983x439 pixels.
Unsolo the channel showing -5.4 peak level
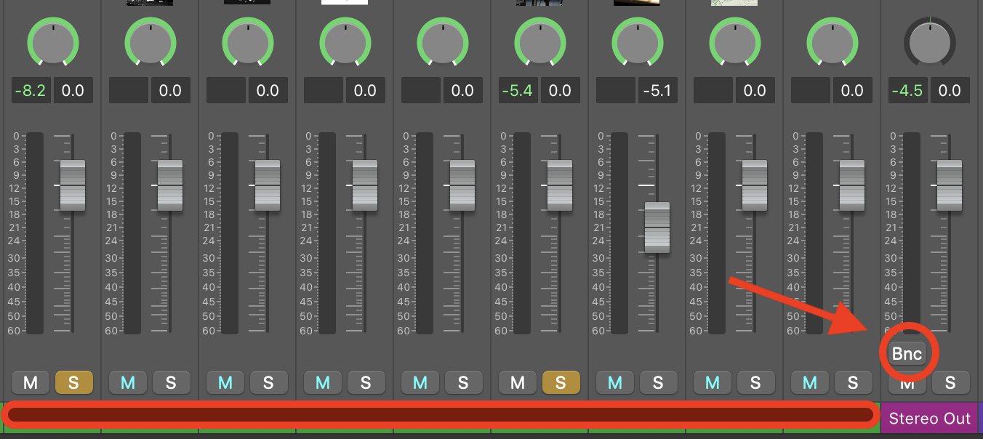point(561,382)
